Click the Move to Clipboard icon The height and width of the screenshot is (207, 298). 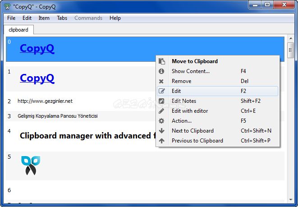pyautogui.click(x=162, y=61)
